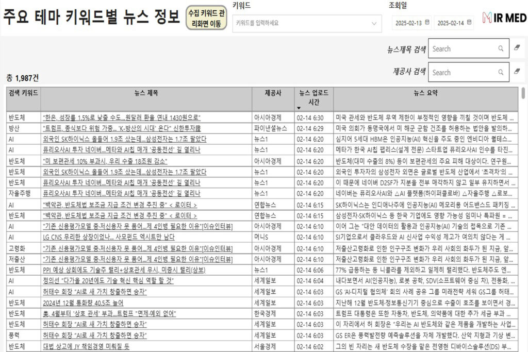The image size is (528, 352).
Task: Clear 제공사 검색 with the eraser icon
Action: pyautogui.click(x=517, y=71)
